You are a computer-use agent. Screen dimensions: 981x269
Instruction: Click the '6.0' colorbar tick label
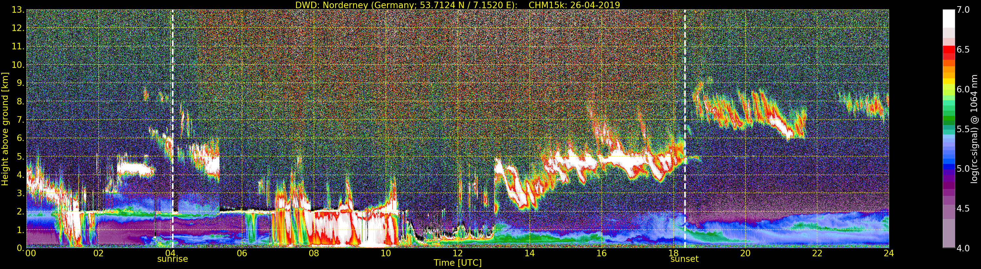[963, 89]
